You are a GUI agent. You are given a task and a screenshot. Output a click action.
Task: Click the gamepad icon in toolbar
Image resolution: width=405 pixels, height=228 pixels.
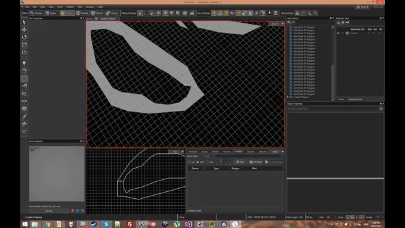coord(192,13)
